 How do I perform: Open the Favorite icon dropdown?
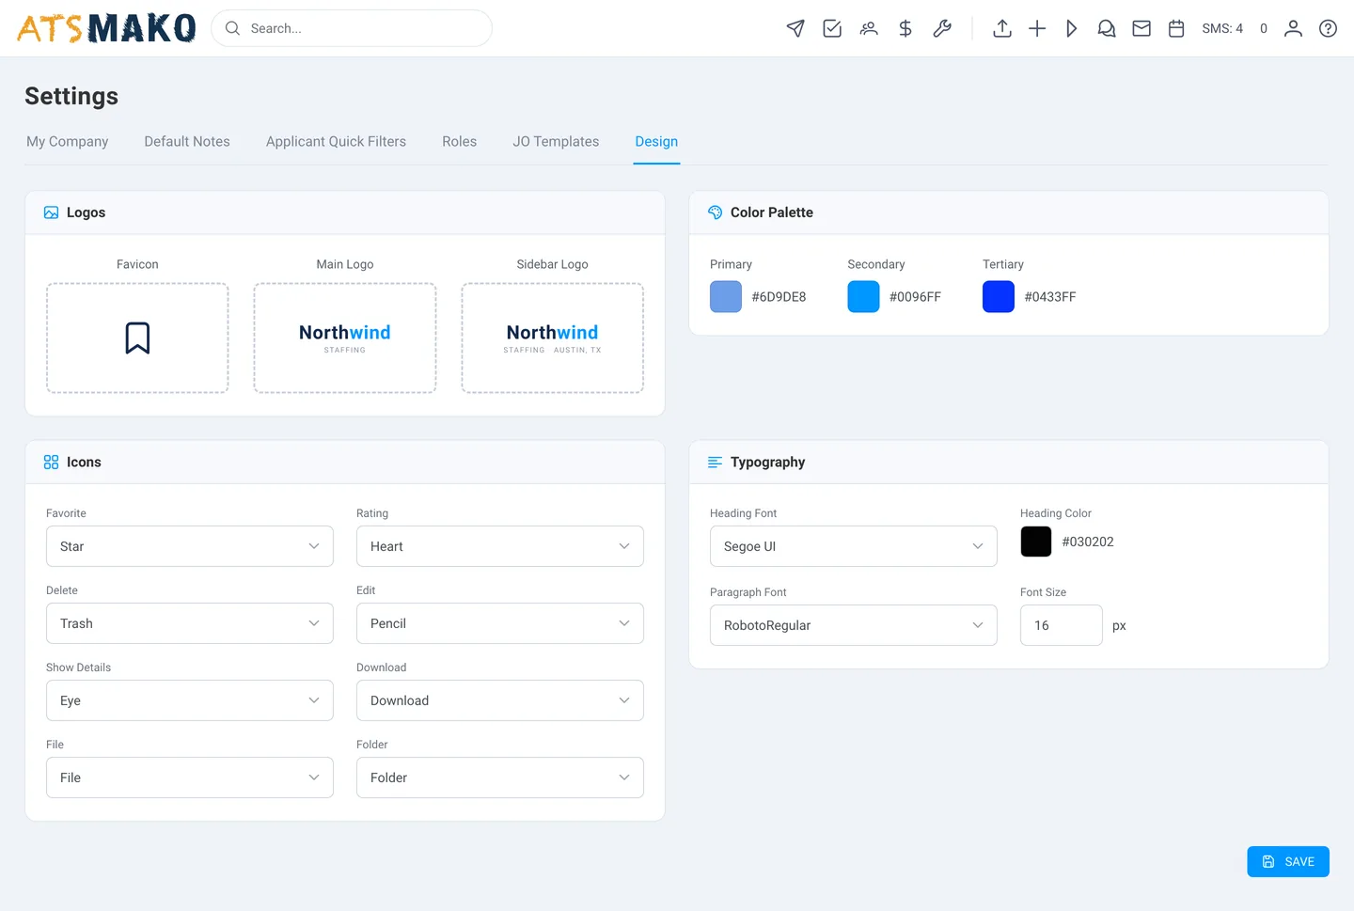click(x=190, y=546)
